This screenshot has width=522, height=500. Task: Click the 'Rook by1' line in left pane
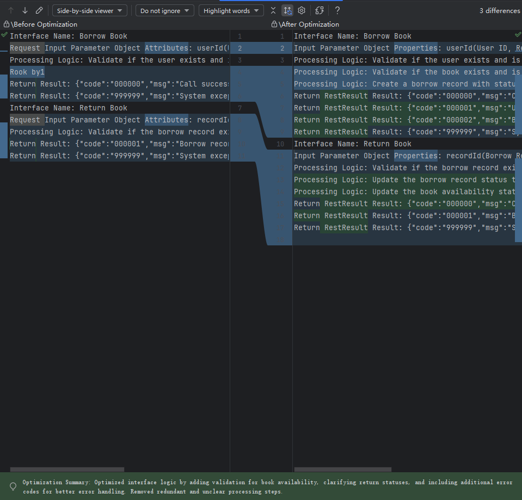click(x=27, y=72)
